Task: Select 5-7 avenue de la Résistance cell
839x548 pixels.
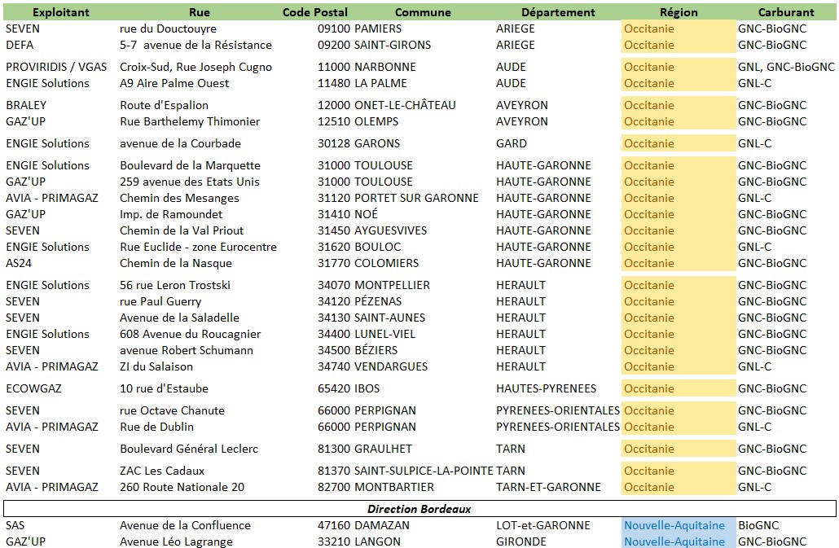Action: coord(195,45)
